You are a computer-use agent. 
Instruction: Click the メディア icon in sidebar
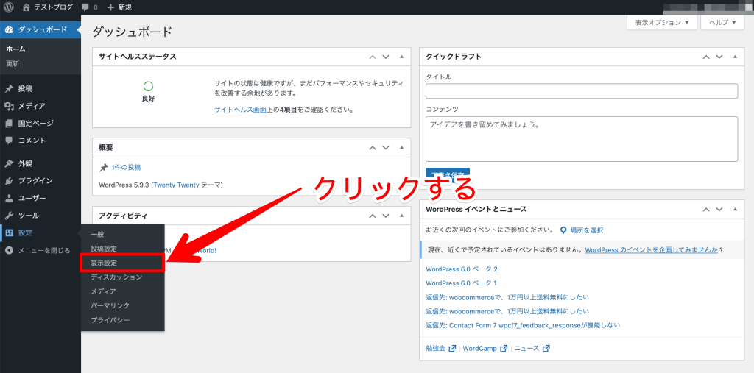pos(9,106)
